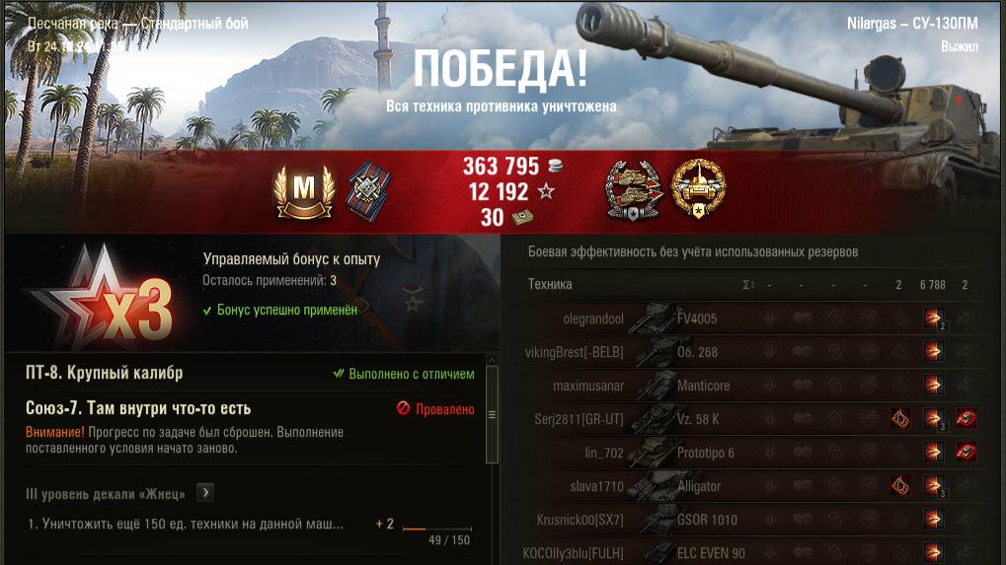Image resolution: width=1006 pixels, height=565 pixels.
Task: Click the golden tank circular medal
Action: 699,189
